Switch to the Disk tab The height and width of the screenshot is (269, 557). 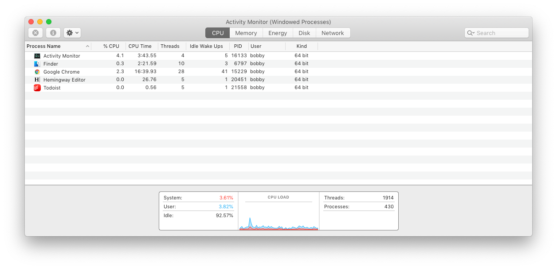pos(304,32)
